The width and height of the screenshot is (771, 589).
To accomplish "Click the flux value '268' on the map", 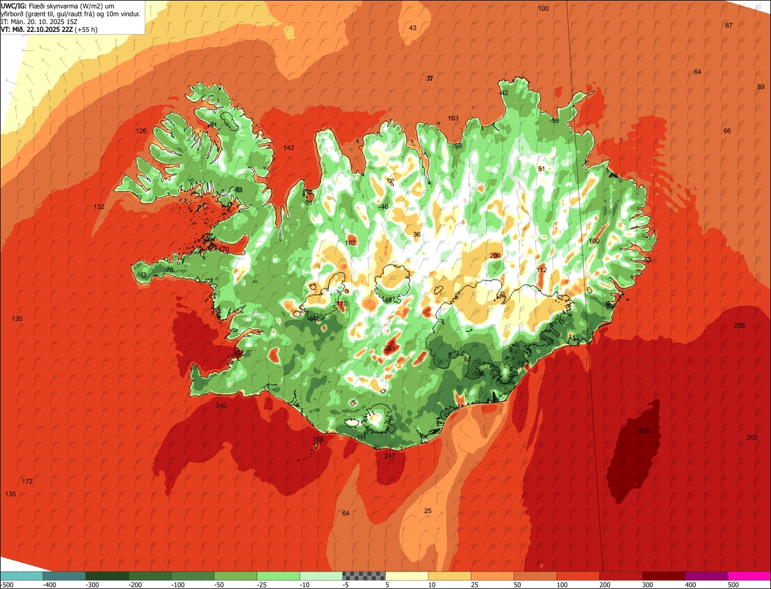I will click(318, 440).
